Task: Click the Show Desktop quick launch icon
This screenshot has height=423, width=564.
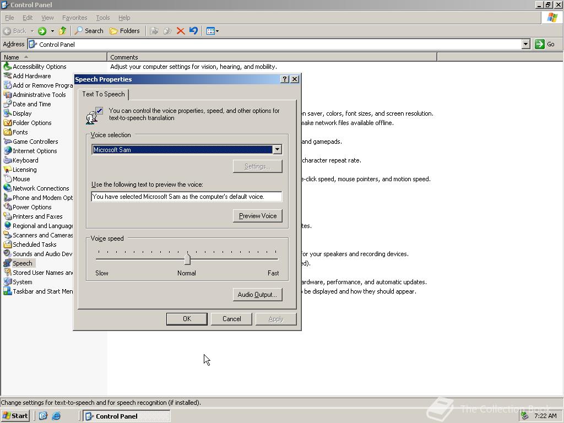Action: tap(43, 416)
